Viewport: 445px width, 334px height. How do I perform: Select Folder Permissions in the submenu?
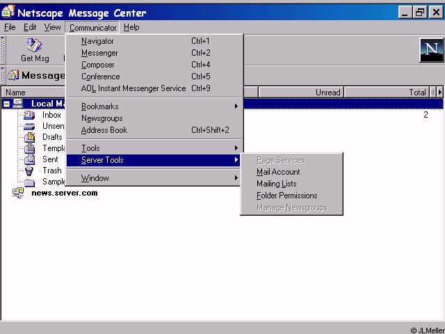tap(291, 196)
